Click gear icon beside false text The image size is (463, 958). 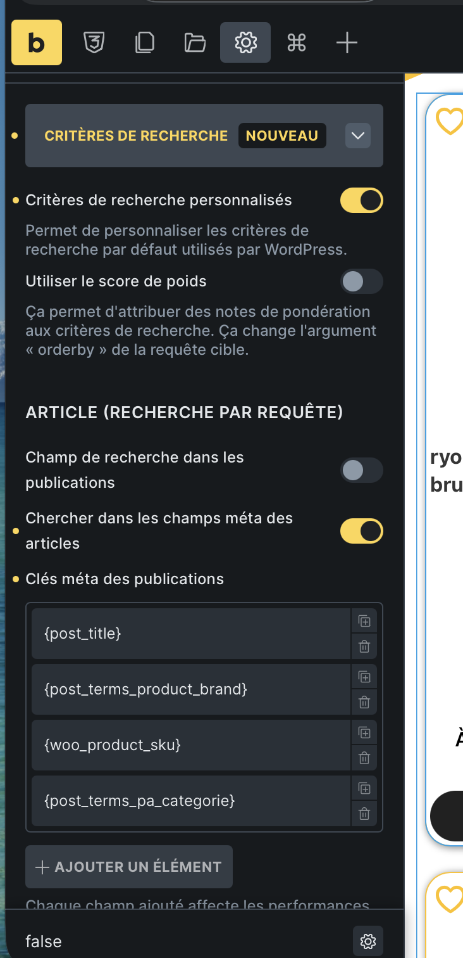coord(368,942)
